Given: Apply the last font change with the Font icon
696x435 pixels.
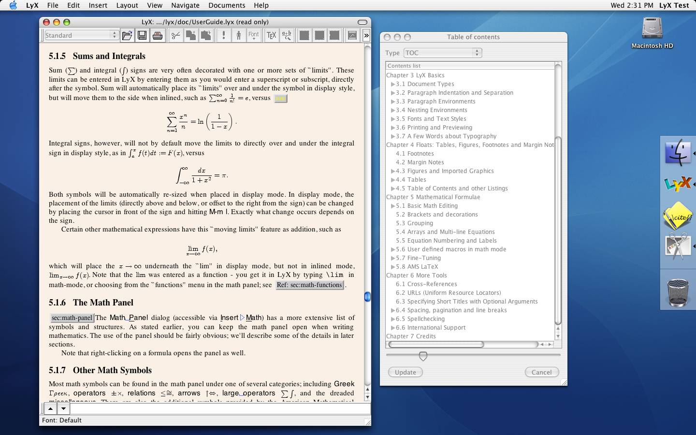Looking at the screenshot, I should point(254,35).
